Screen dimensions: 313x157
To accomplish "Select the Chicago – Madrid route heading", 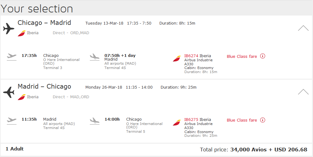I will pyautogui.click(x=44, y=23).
